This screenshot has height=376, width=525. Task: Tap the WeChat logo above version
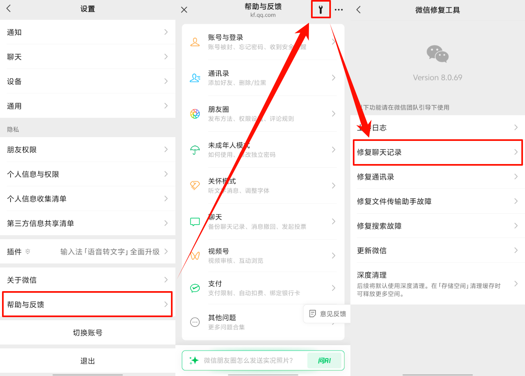coord(437,54)
